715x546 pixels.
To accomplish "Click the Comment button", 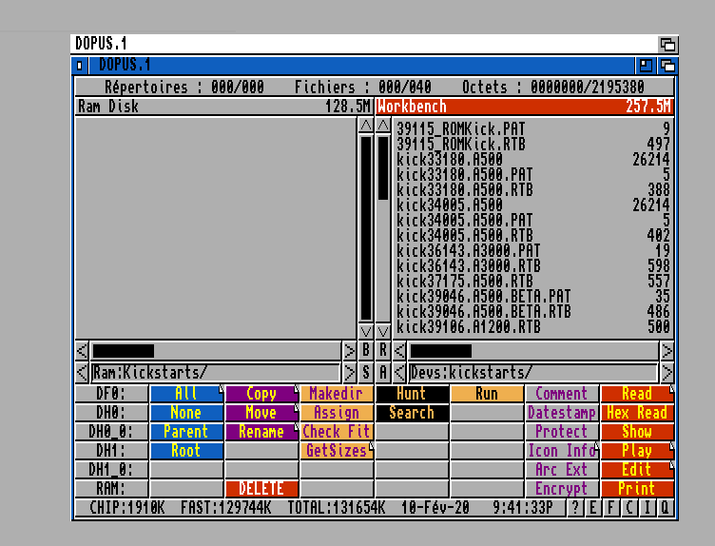I will pos(562,393).
